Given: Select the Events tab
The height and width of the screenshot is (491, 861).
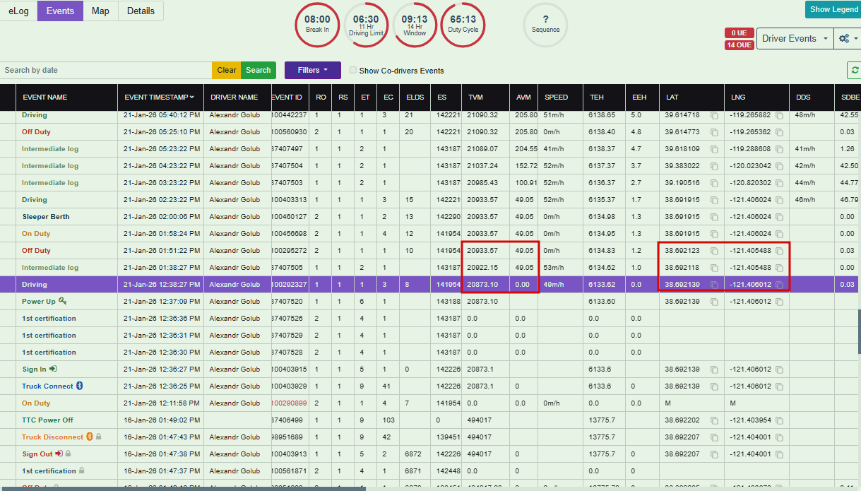Looking at the screenshot, I should pos(60,11).
